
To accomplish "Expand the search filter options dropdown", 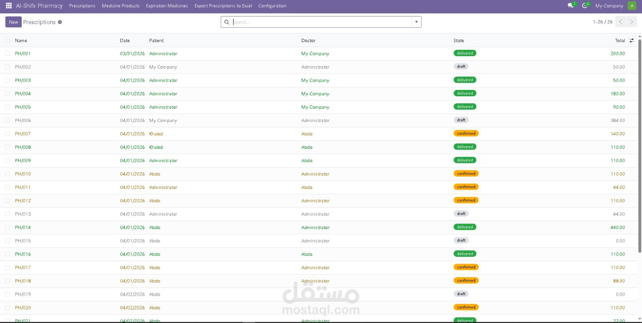I will click(416, 22).
